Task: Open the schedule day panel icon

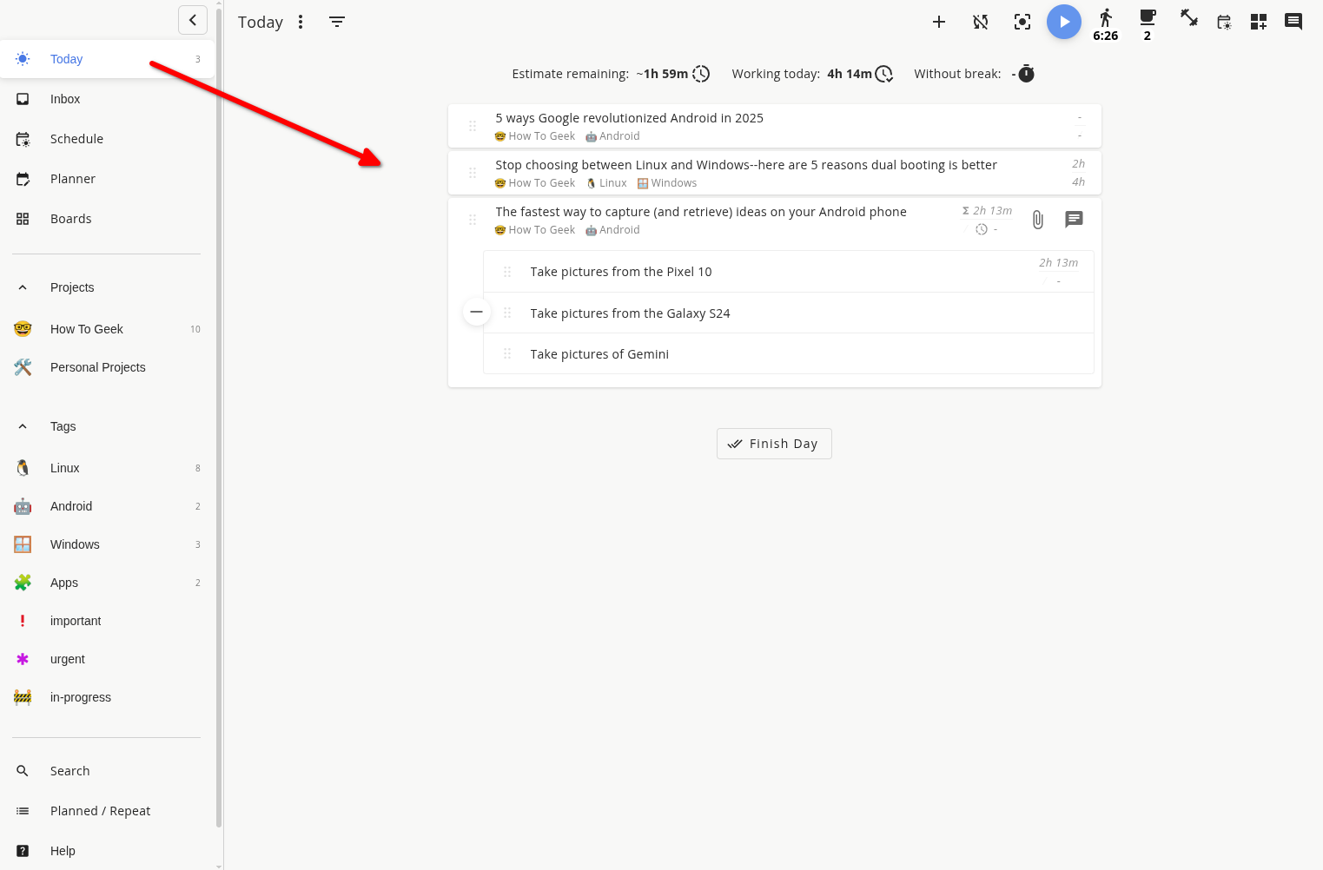Action: (x=1224, y=22)
